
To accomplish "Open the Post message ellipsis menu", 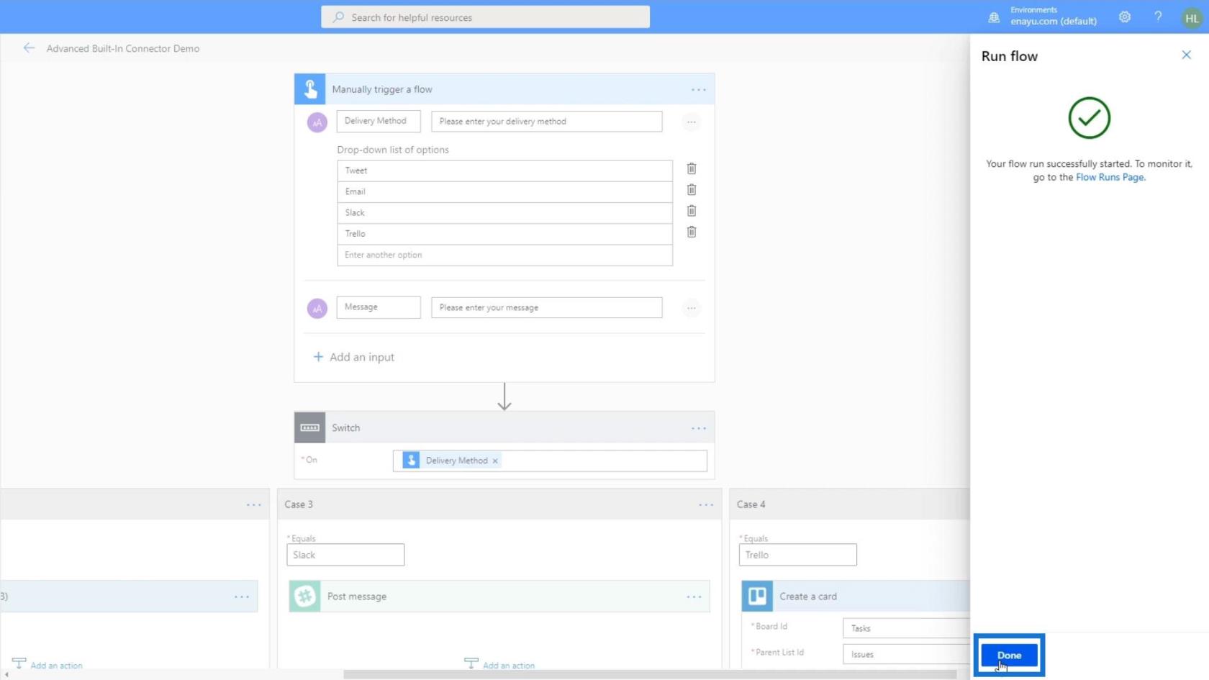I will tap(694, 597).
